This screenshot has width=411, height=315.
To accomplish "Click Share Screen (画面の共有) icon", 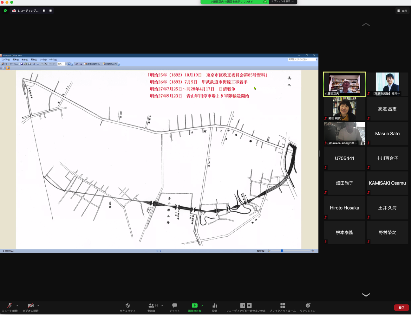I will point(194,305).
